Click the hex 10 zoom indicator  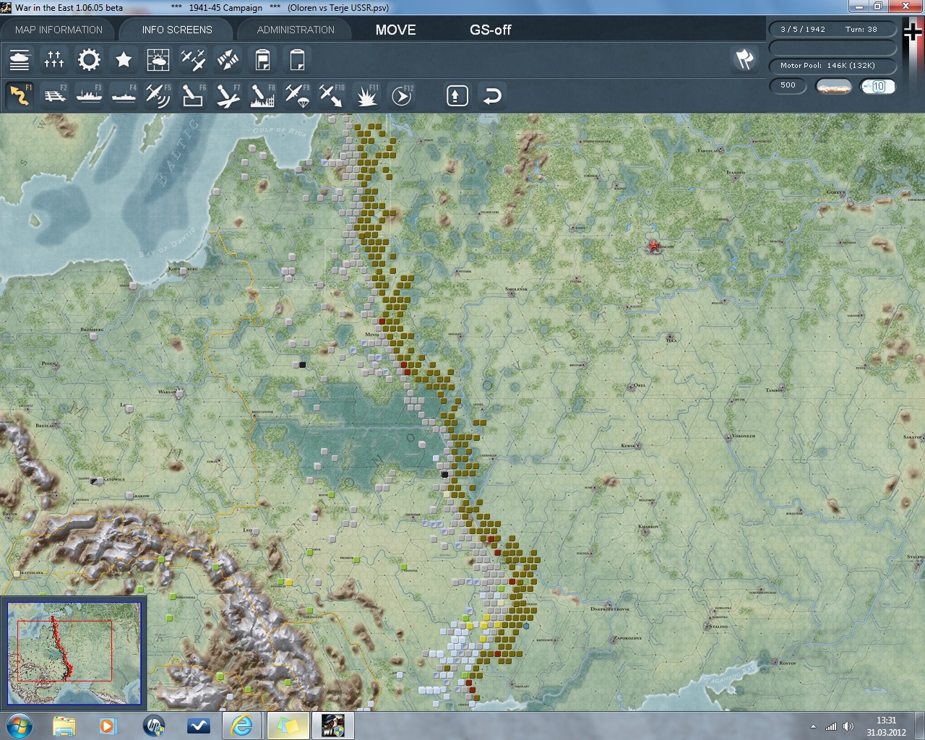click(878, 86)
